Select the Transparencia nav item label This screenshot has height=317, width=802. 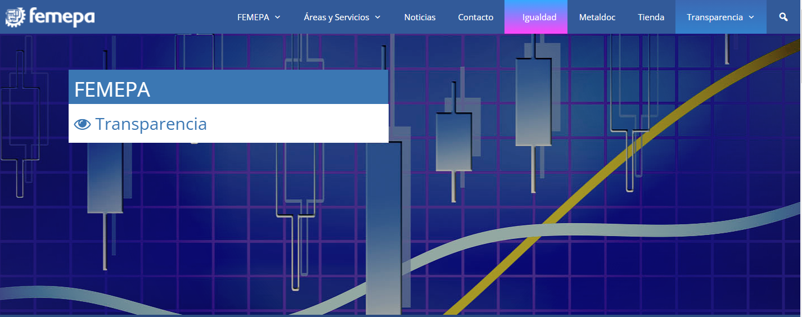[x=714, y=17]
